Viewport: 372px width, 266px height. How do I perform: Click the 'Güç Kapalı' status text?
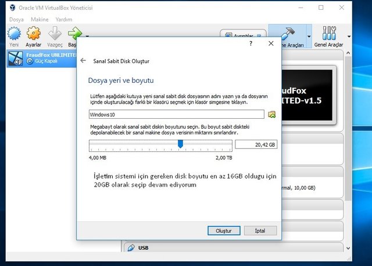(x=46, y=61)
